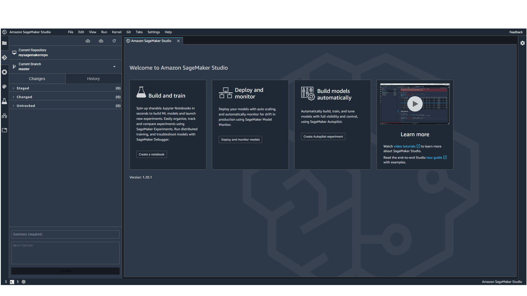
Task: Click the commit Summary input field
Action: (x=65, y=234)
